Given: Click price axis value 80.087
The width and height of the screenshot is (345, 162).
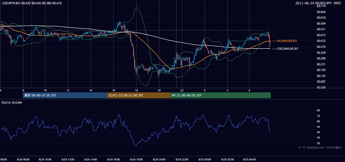Looking at the screenshot, I should [321, 82].
